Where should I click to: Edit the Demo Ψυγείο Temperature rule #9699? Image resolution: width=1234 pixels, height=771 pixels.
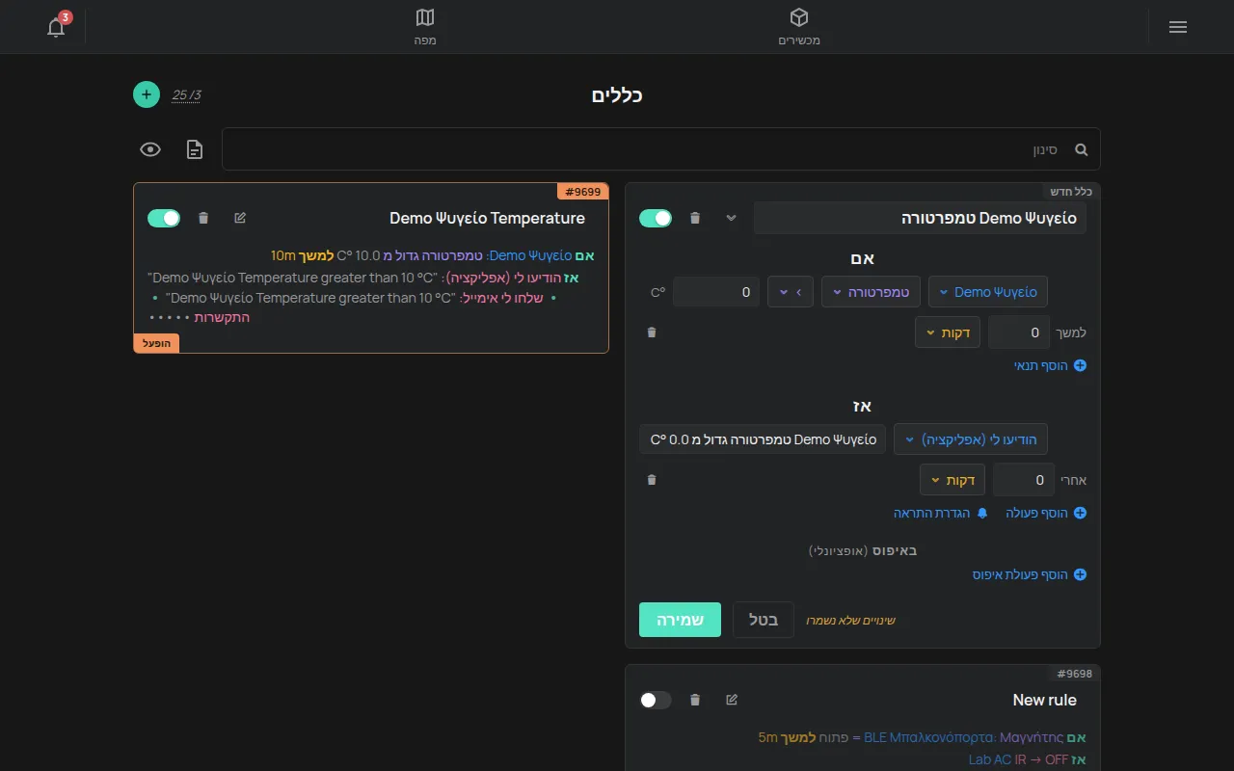240,218
